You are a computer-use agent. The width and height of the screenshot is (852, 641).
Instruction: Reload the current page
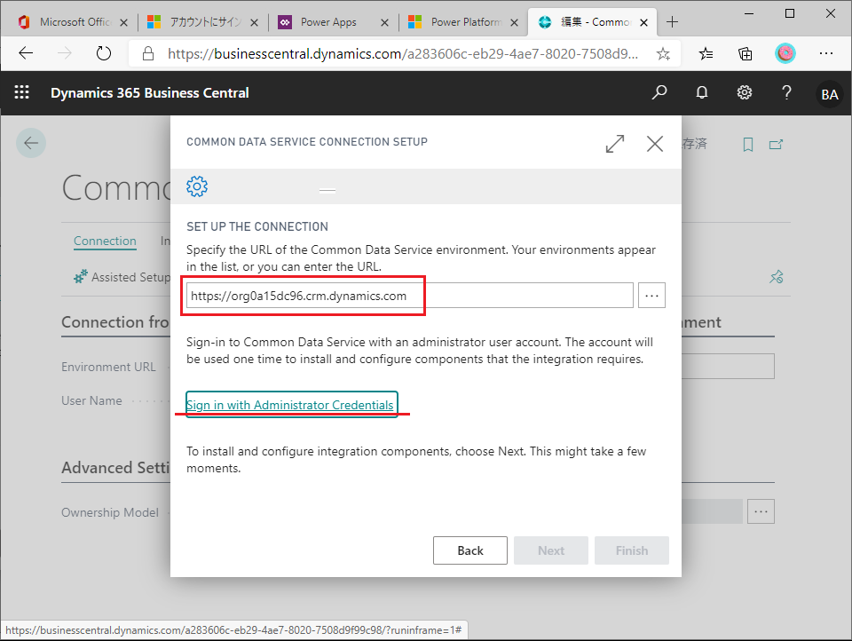click(103, 53)
